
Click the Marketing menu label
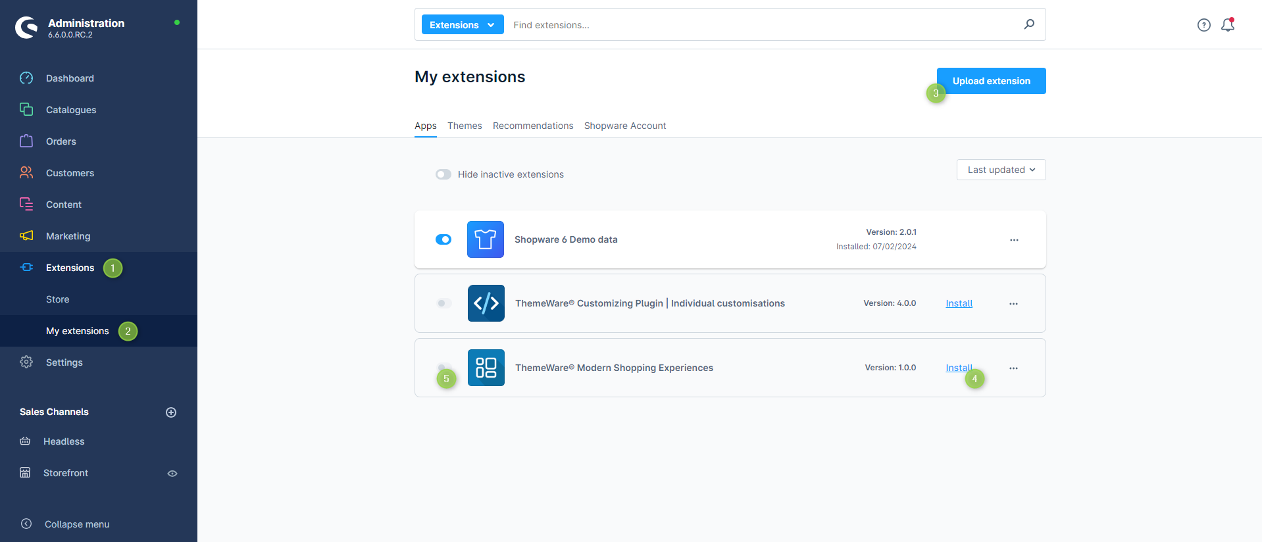point(68,236)
